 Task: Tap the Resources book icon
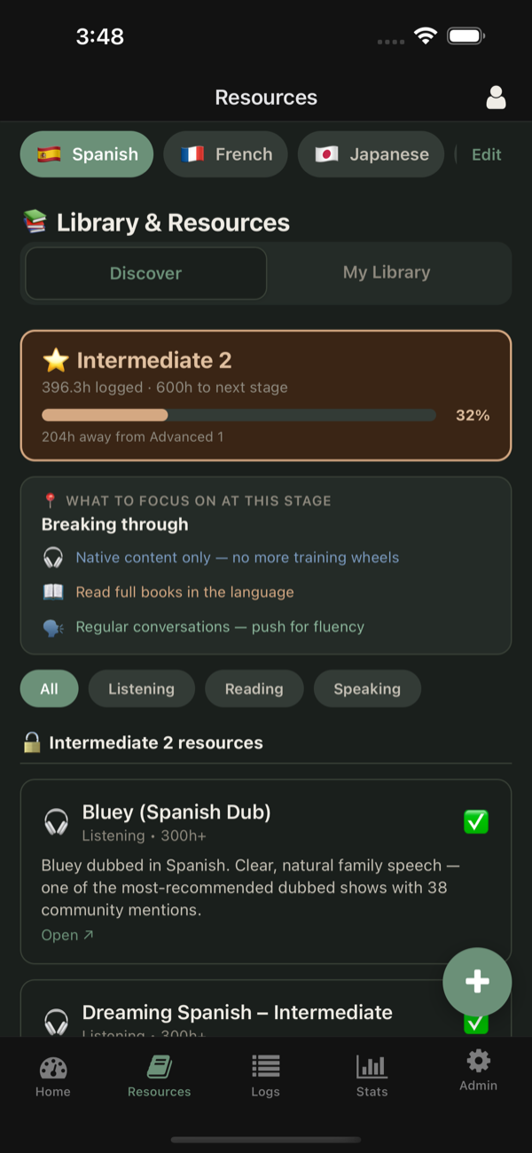point(160,1068)
